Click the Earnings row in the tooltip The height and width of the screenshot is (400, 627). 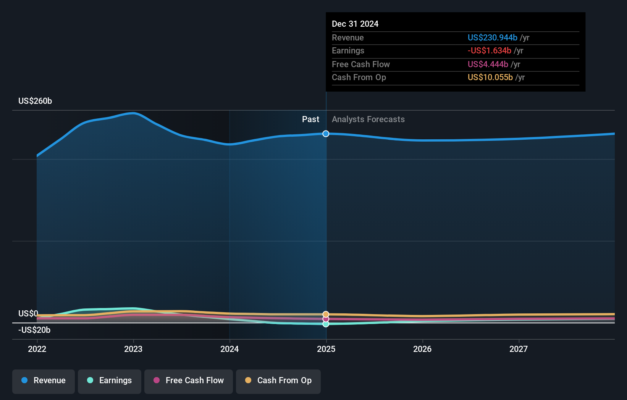[420, 50]
